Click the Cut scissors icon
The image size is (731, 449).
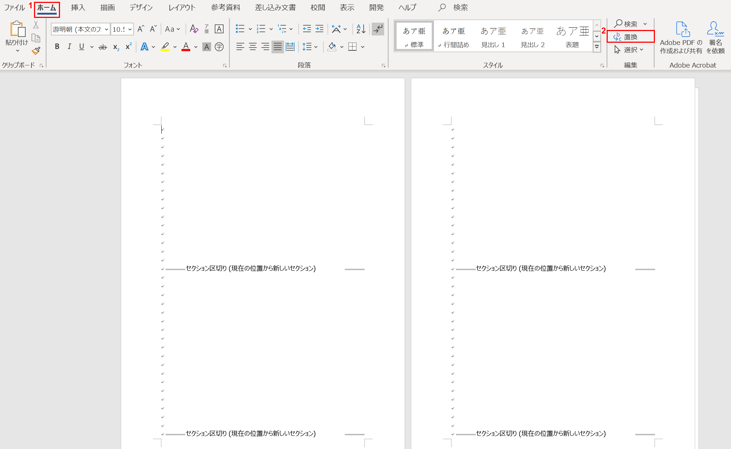point(36,25)
